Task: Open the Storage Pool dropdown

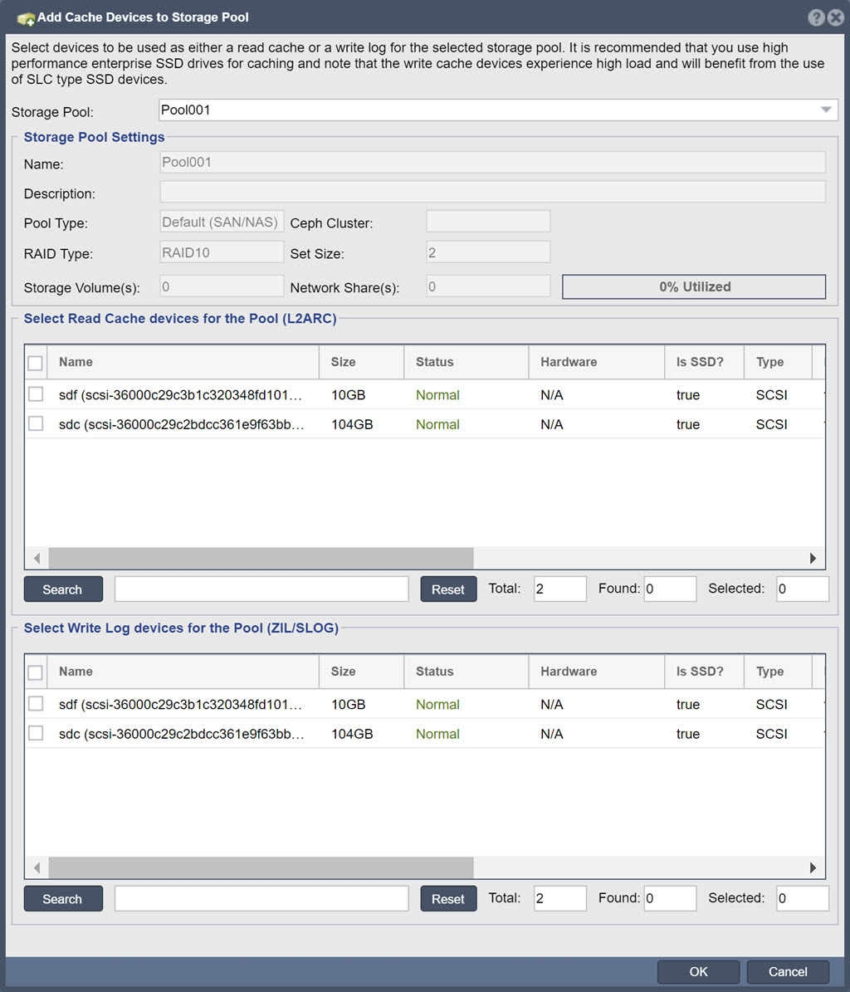Action: coord(825,110)
